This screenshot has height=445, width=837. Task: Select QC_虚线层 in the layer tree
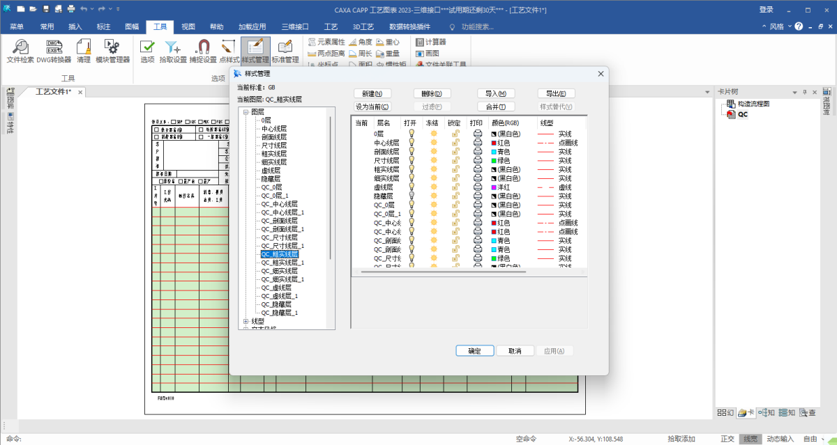tap(276, 288)
